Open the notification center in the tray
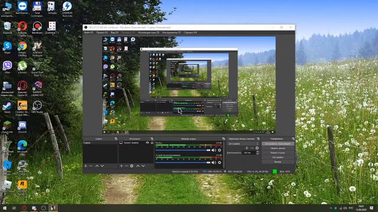378x212 pixels. tap(372, 208)
